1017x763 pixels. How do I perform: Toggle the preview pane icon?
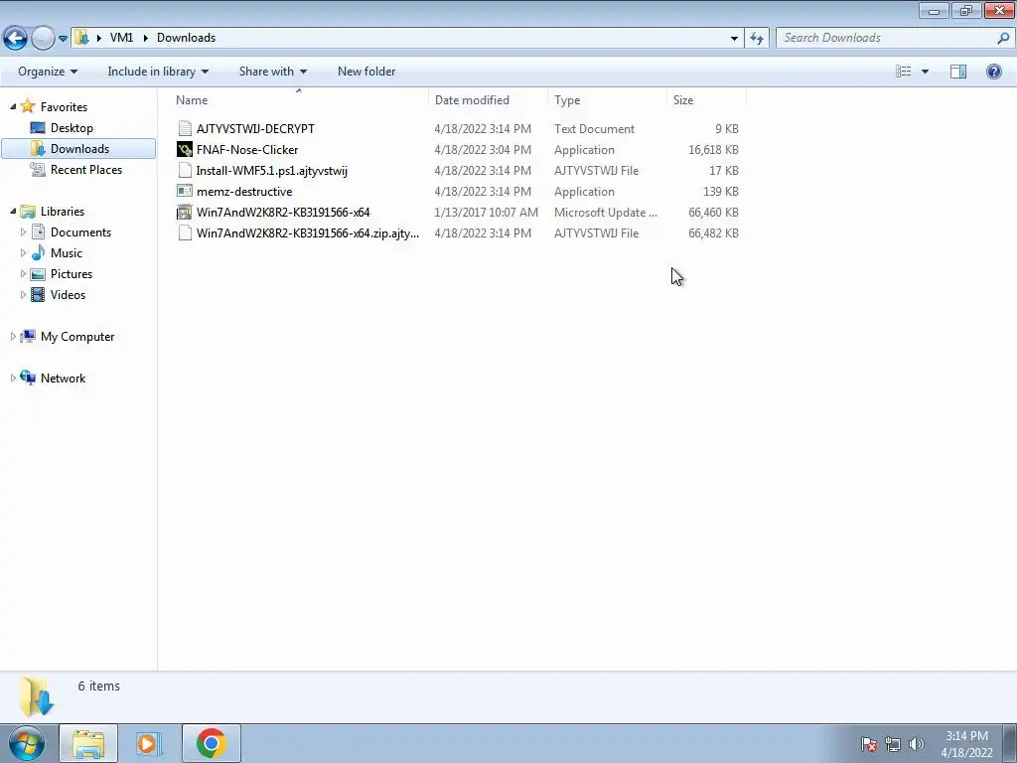point(958,72)
